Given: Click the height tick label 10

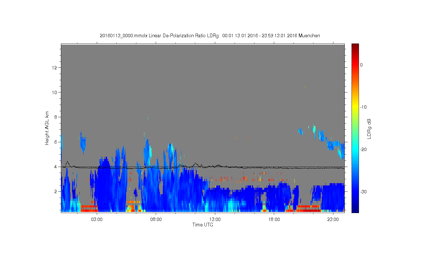Looking at the screenshot, I should [x=55, y=92].
